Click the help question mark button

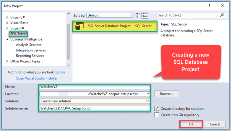click(209, 6)
